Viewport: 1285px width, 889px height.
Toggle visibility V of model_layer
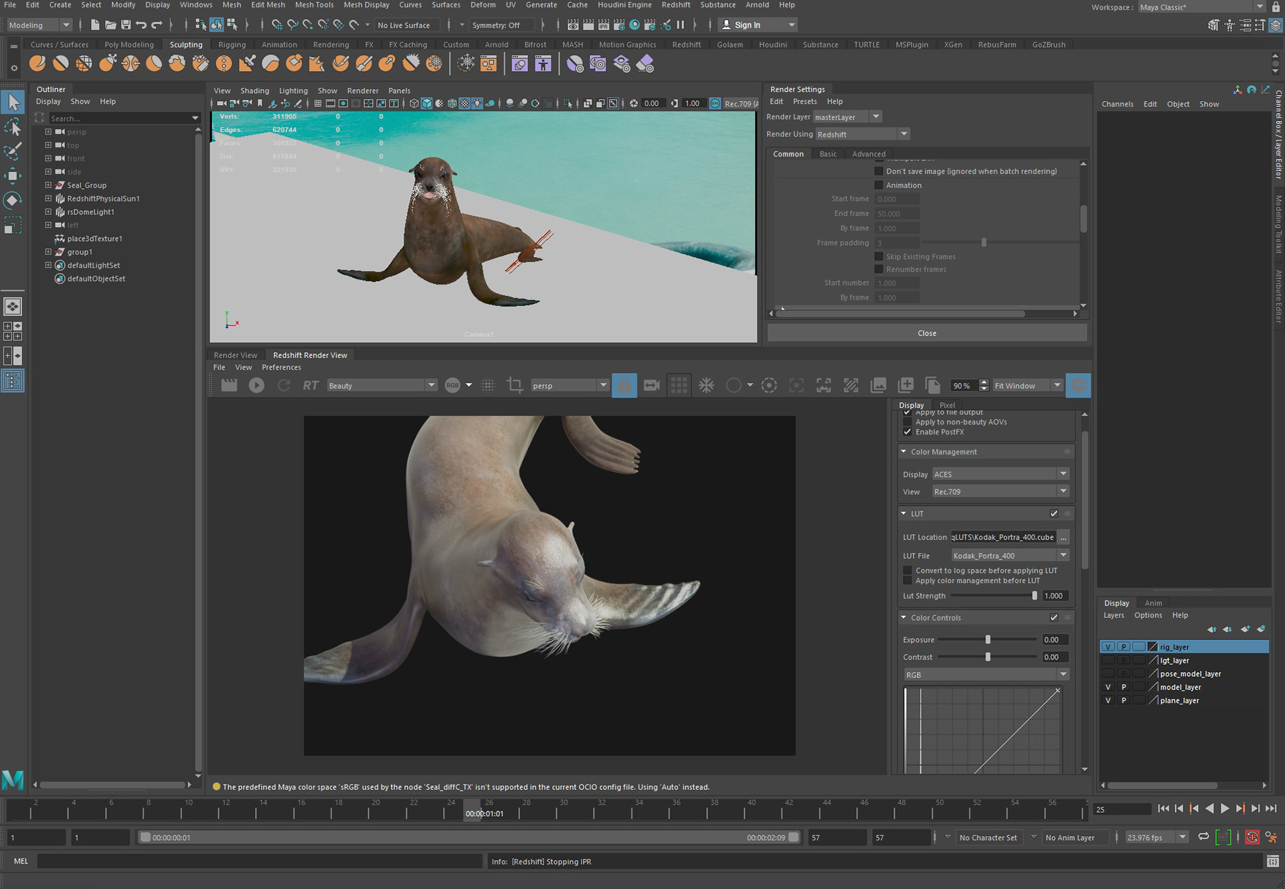point(1108,688)
